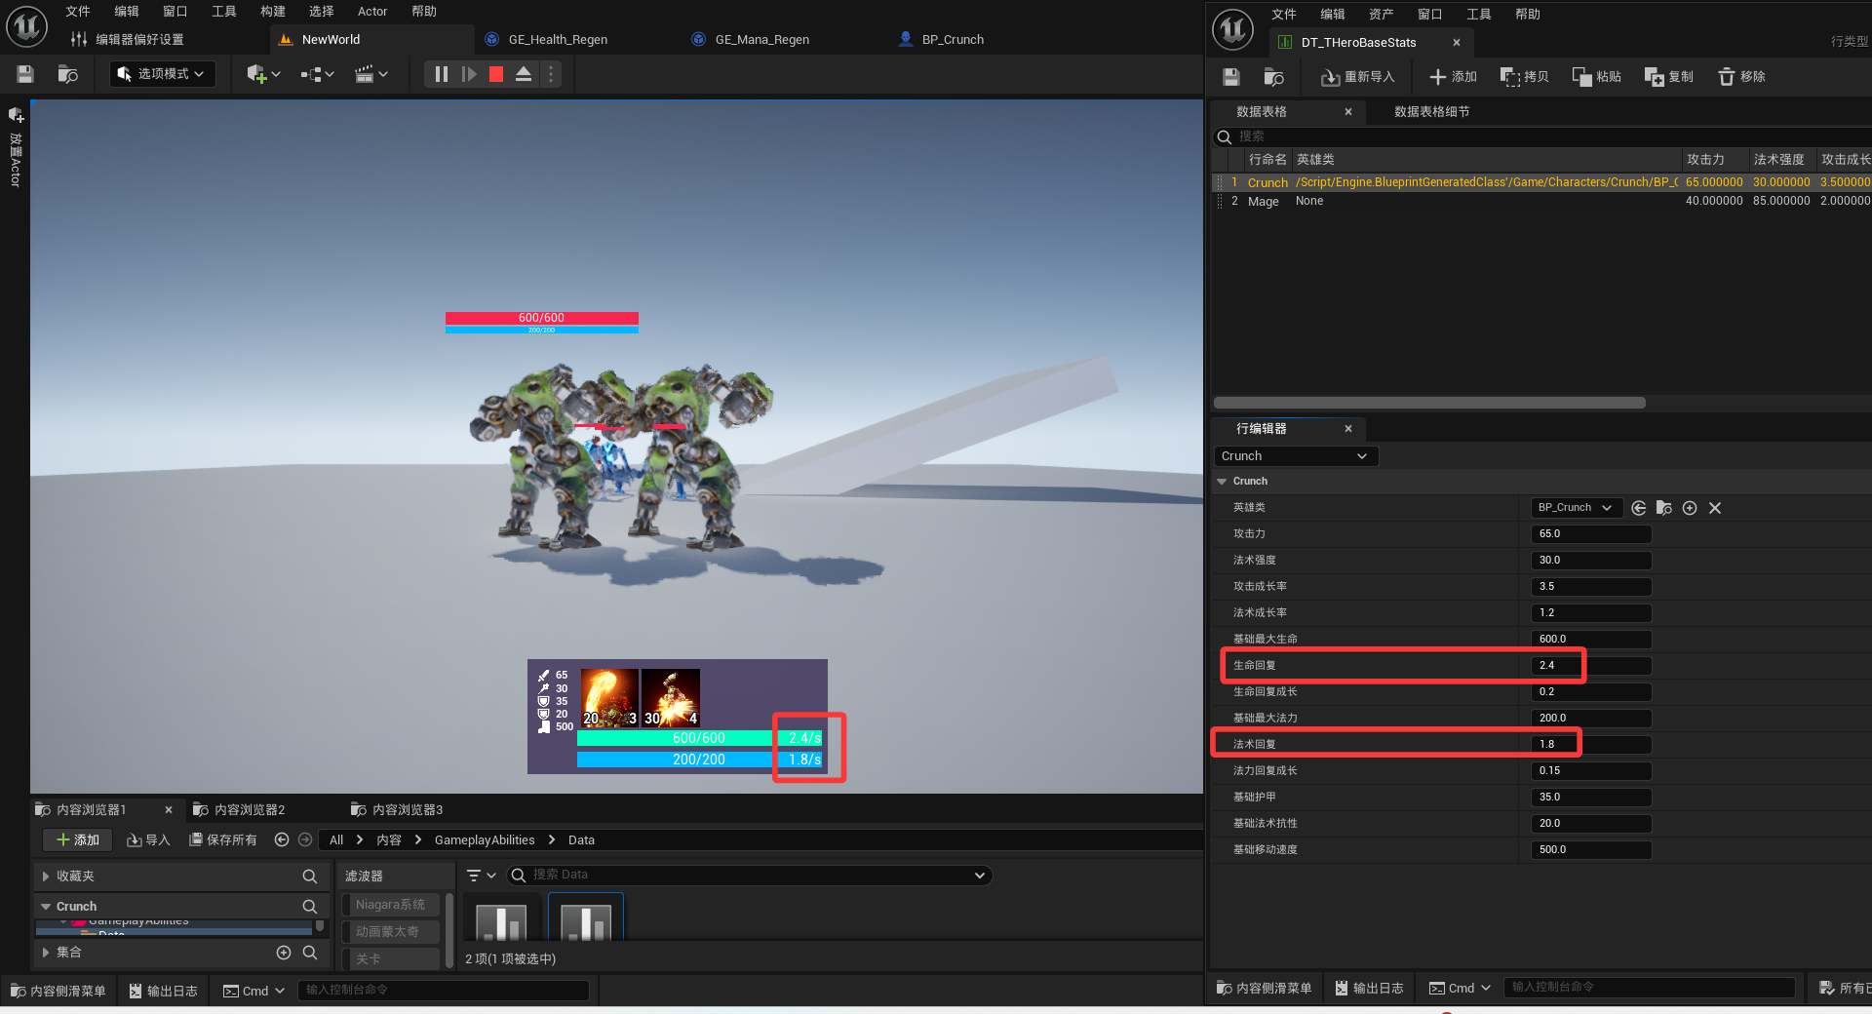Image resolution: width=1872 pixels, height=1014 pixels.
Task: Switch to GE_Health_Regen tab
Action: (x=558, y=40)
